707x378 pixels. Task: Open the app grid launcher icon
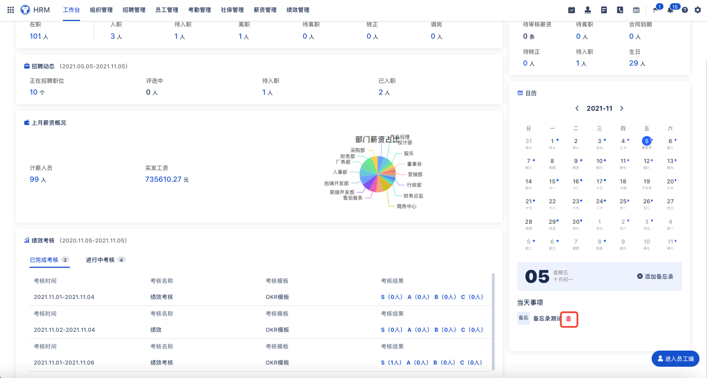11,10
